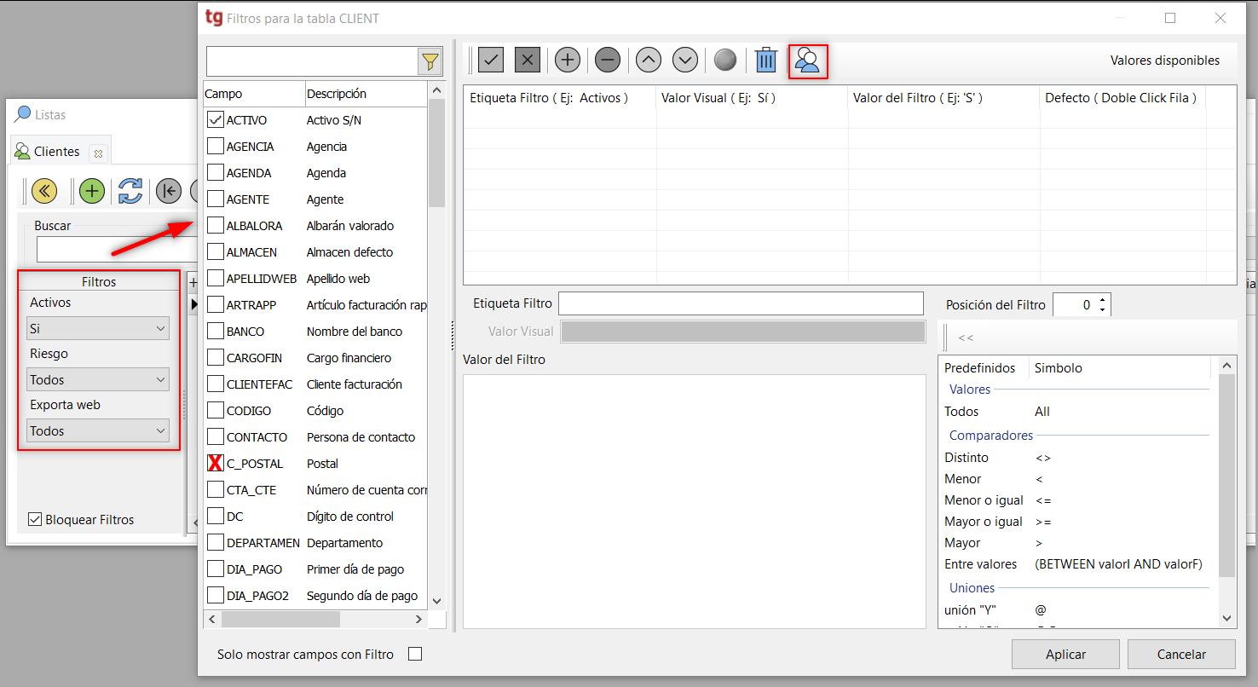
Task: Click Etiqueta Filtro column header in grid
Action: [560, 98]
